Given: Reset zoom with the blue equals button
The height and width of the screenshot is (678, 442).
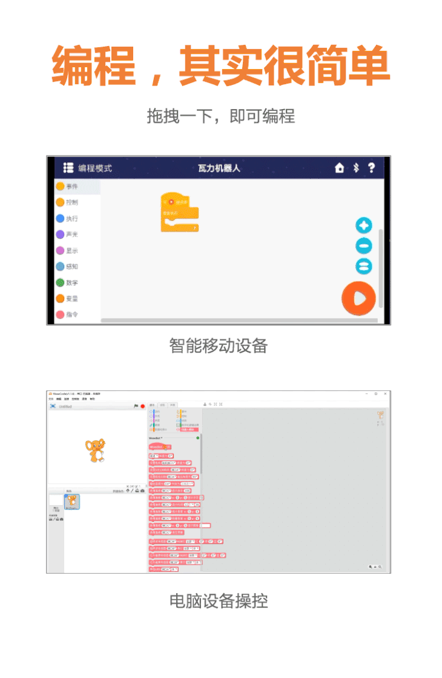Looking at the screenshot, I should (x=364, y=266).
